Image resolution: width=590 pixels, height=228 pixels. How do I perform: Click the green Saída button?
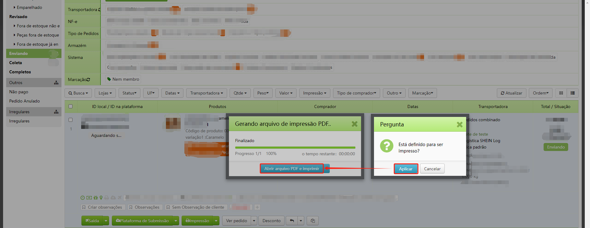tap(92, 221)
